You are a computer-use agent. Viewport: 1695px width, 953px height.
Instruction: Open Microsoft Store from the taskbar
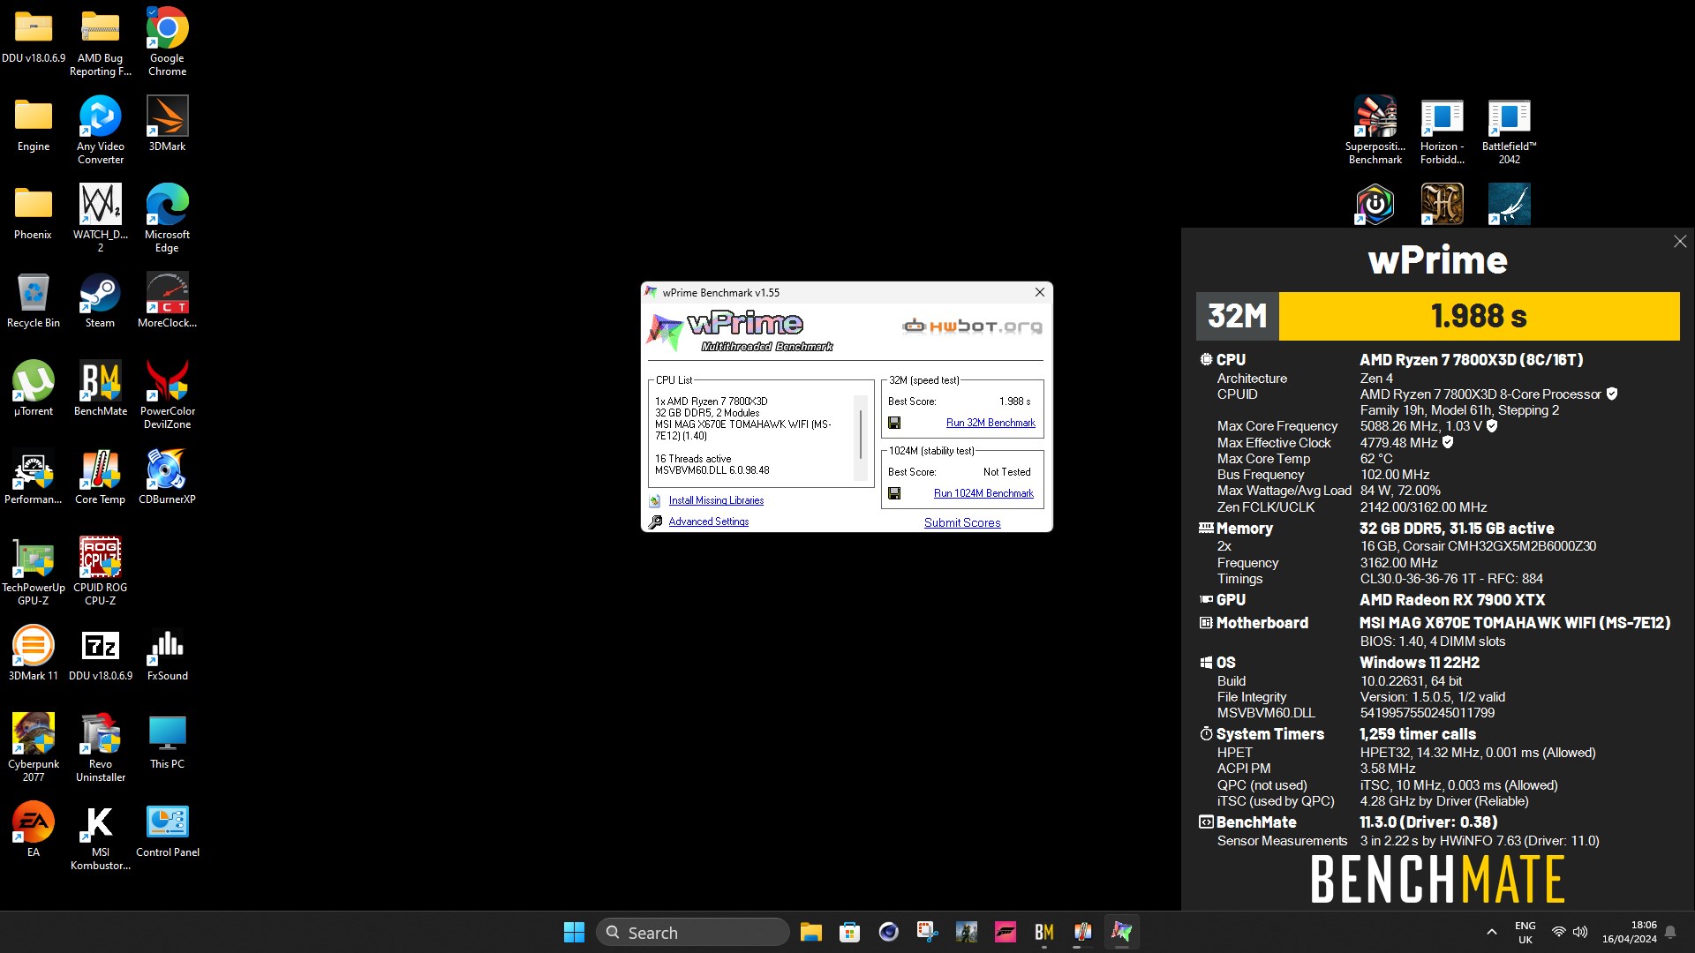849,932
